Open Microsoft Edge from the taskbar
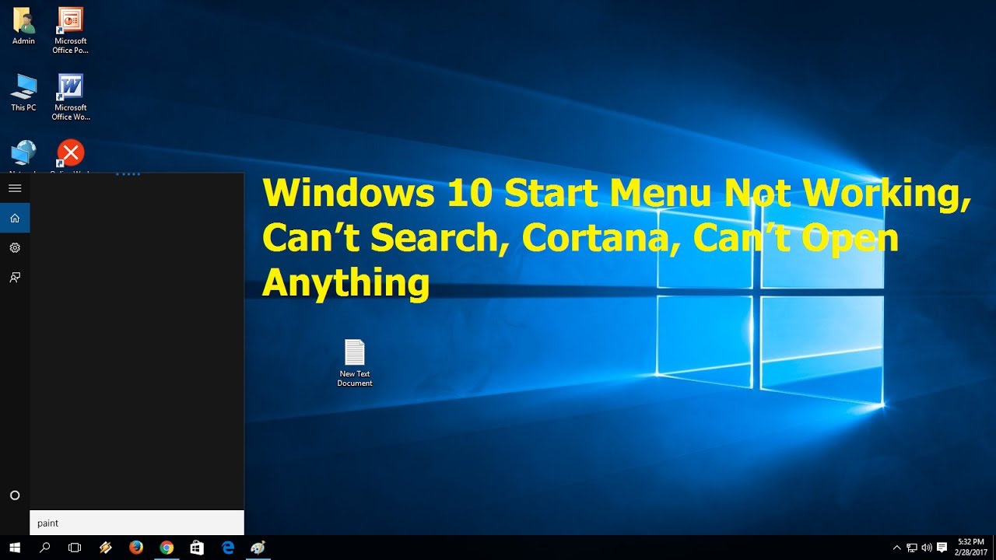Screen dimensions: 996x560 227,548
